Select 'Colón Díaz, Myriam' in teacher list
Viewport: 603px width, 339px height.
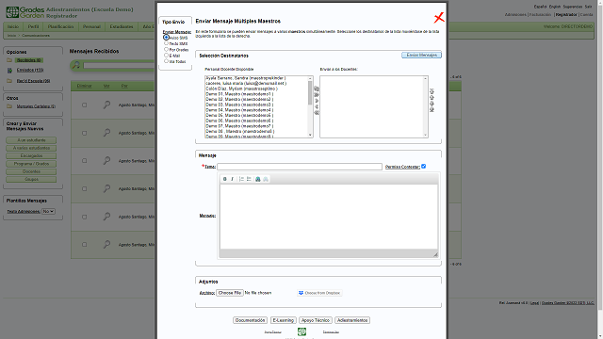coord(241,89)
